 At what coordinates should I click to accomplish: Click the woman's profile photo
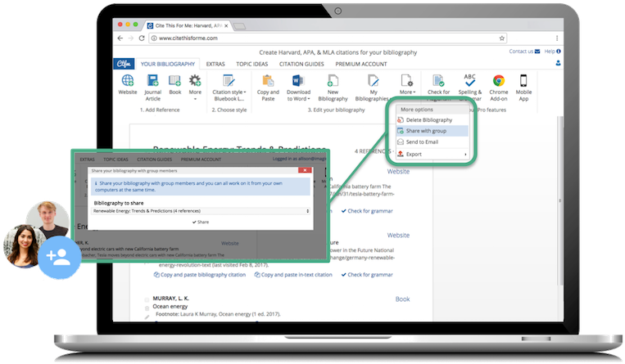click(x=23, y=245)
